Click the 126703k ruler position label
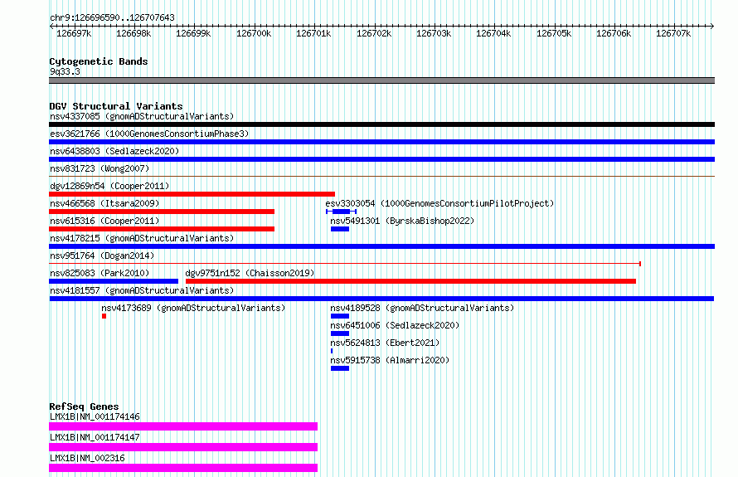The image size is (738, 477). (x=434, y=33)
